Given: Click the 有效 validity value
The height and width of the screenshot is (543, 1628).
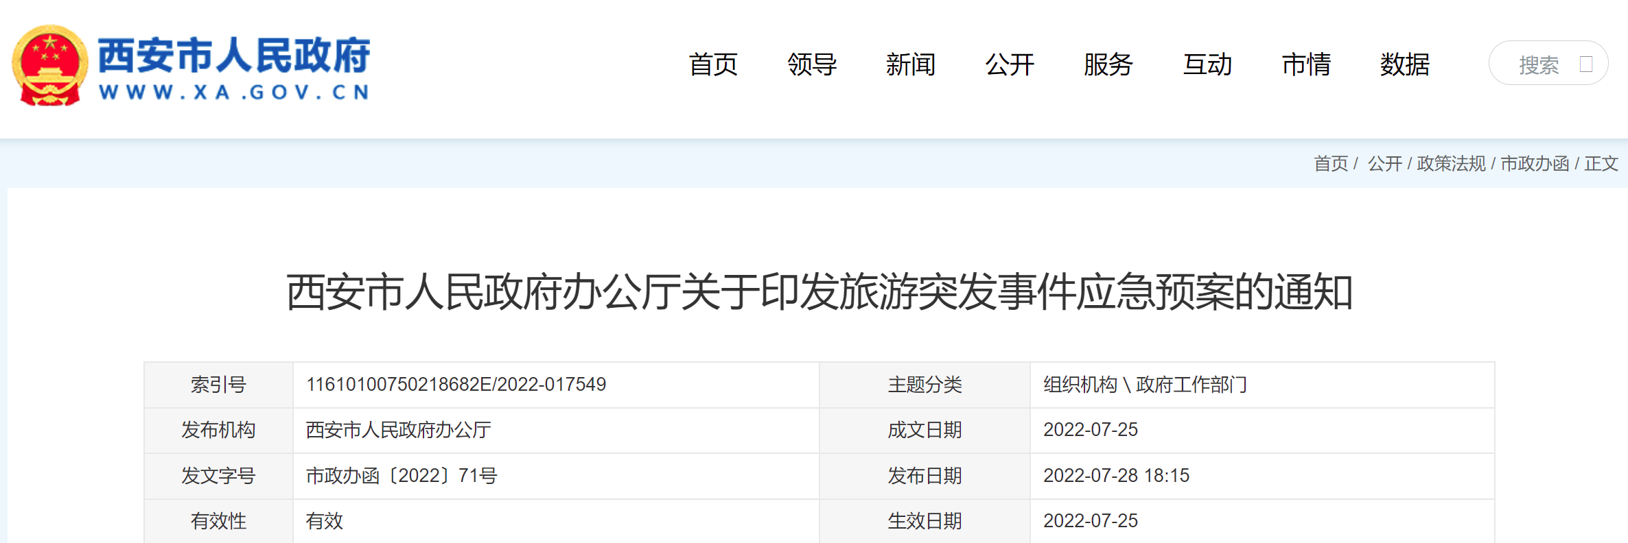Looking at the screenshot, I should (x=325, y=521).
